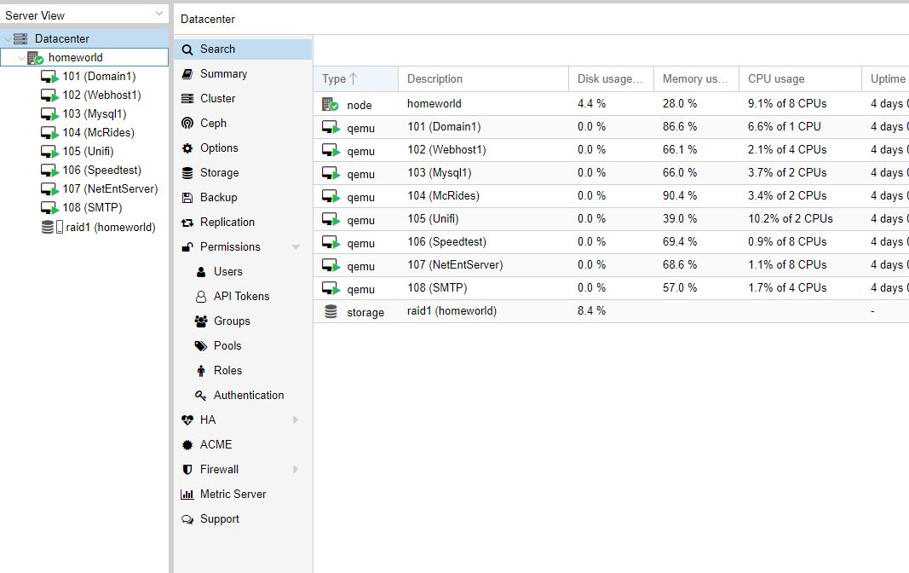Image resolution: width=909 pixels, height=573 pixels.
Task: Click the Replication arrows icon
Action: point(195,222)
